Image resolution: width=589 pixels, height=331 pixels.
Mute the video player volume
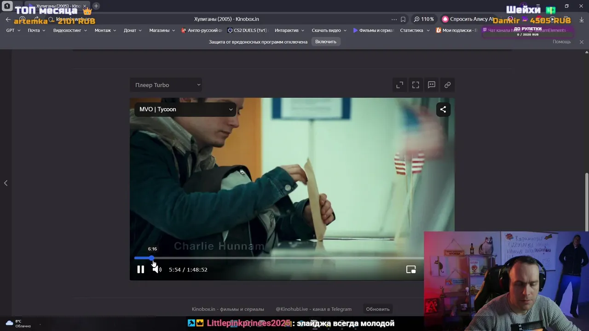[x=157, y=269]
